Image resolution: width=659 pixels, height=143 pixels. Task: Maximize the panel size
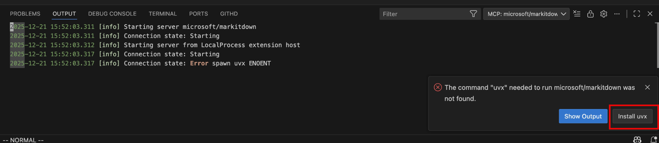coord(637,14)
